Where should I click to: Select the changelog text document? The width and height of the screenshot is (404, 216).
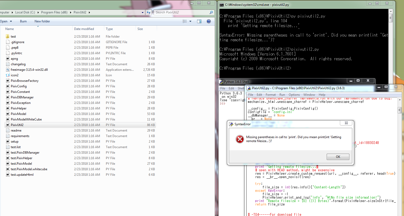(x=18, y=64)
